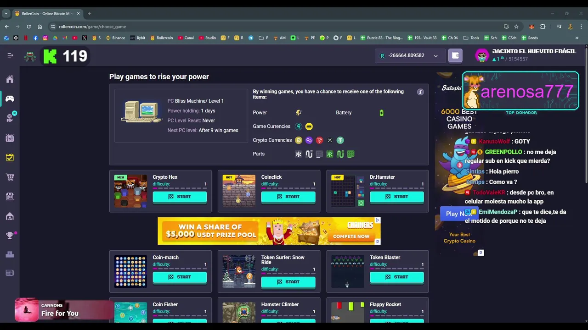The width and height of the screenshot is (588, 330).
Task: Click KanutoWolf username in chat
Action: click(494, 142)
